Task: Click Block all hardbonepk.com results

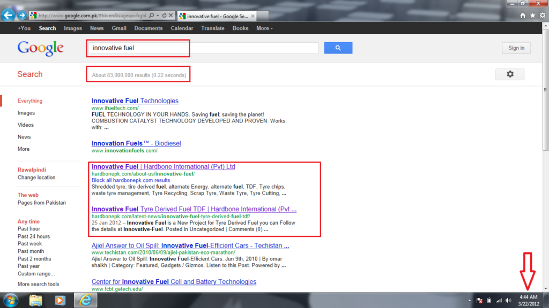Action: click(x=131, y=180)
